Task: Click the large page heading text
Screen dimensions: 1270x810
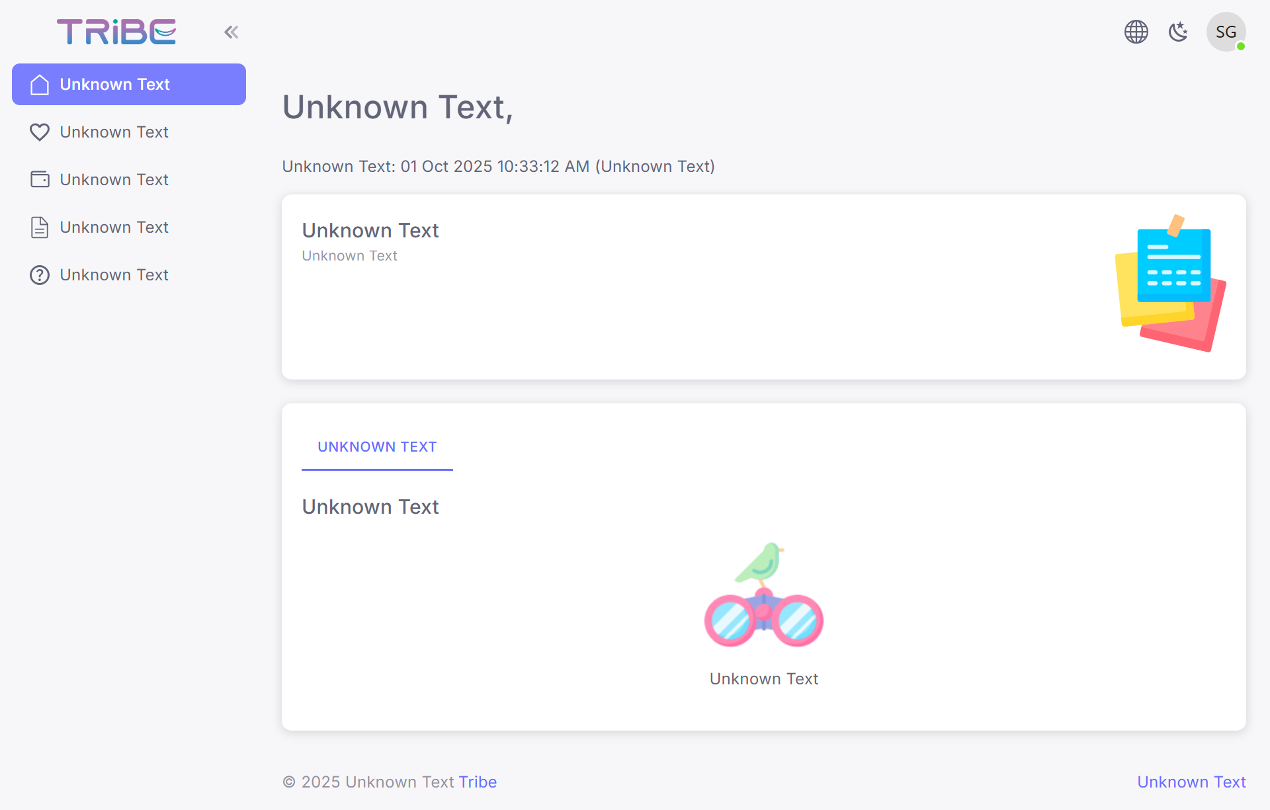Action: click(398, 107)
